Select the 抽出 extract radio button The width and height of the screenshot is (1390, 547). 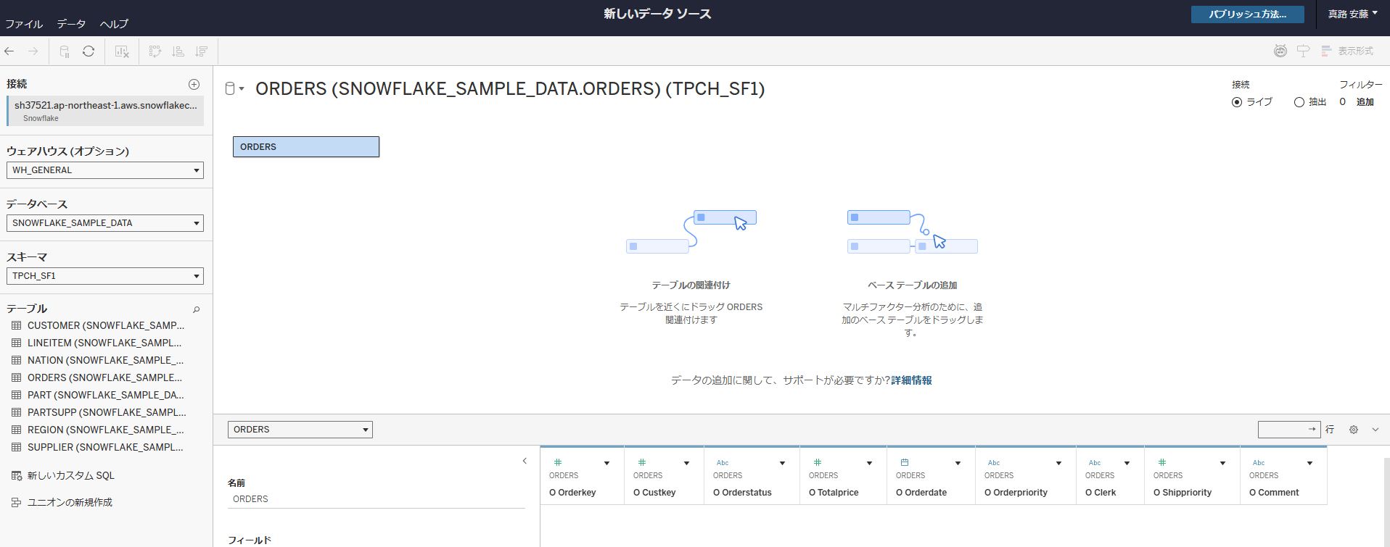(1299, 102)
